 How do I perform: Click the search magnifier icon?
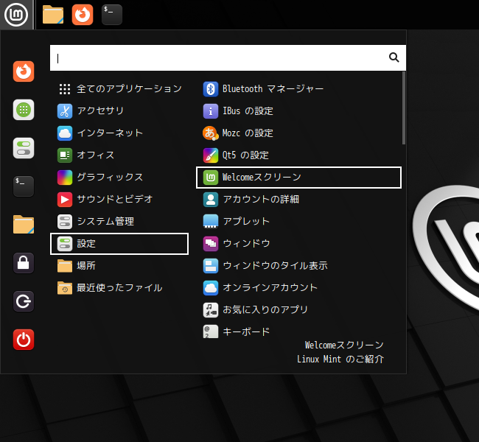click(394, 57)
